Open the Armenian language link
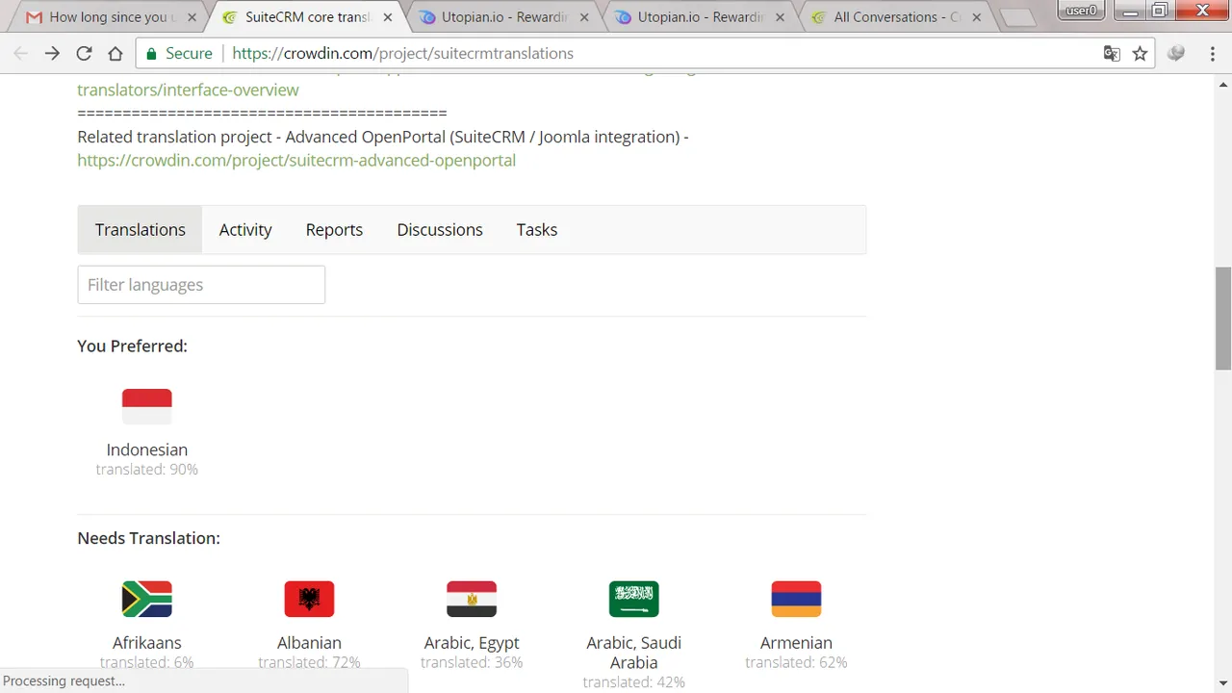Viewport: 1232px width, 693px height. (x=796, y=643)
